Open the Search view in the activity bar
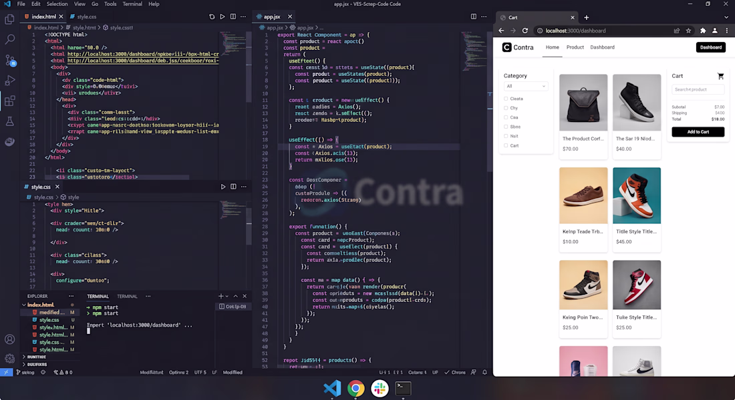The height and width of the screenshot is (400, 735). pyautogui.click(x=9, y=39)
